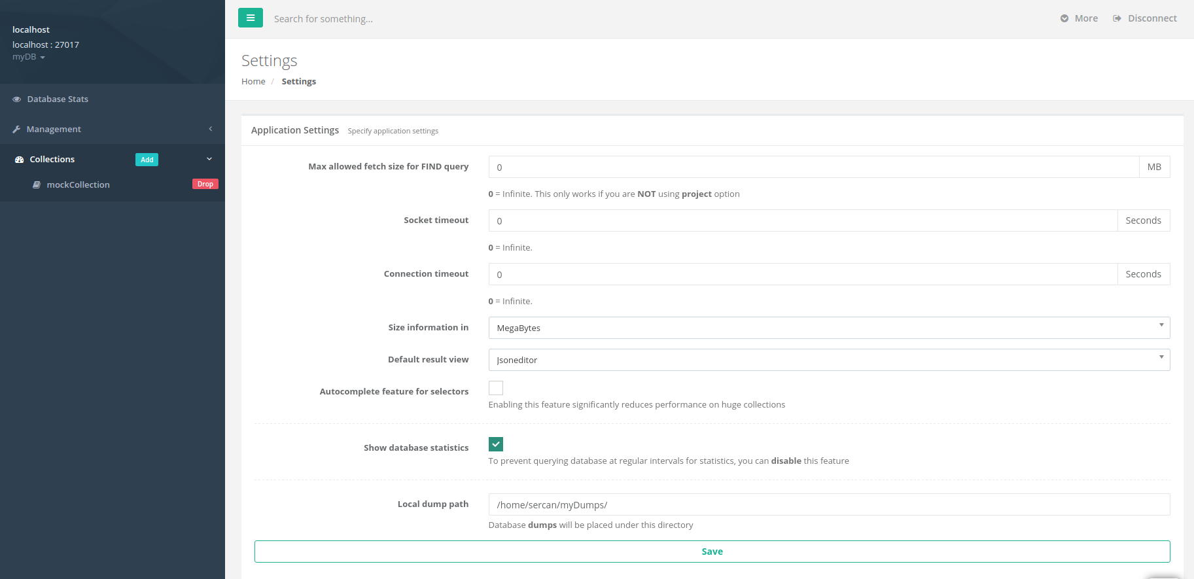Open the Default result view dropdown

pos(828,360)
